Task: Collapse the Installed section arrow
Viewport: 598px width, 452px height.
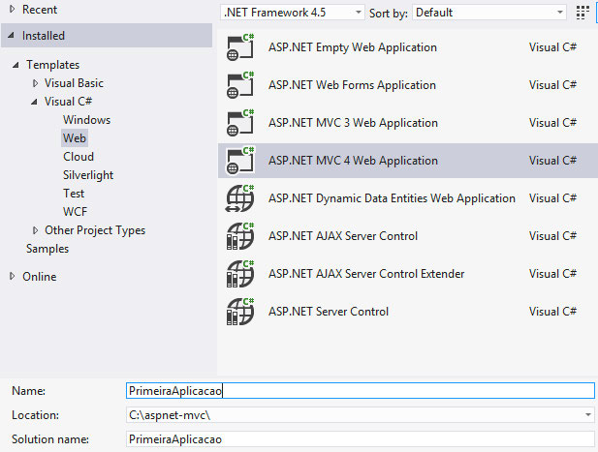Action: pos(11,36)
